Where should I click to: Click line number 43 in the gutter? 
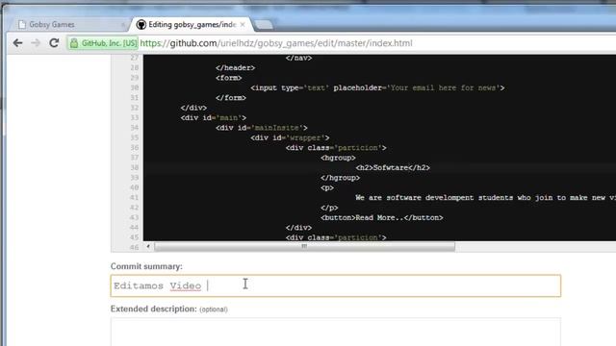135,217
